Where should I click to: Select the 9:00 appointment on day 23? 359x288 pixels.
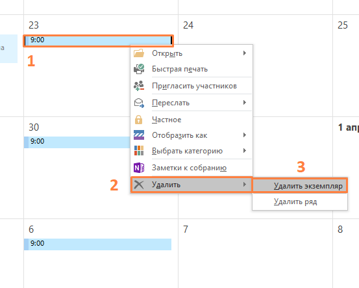98,40
